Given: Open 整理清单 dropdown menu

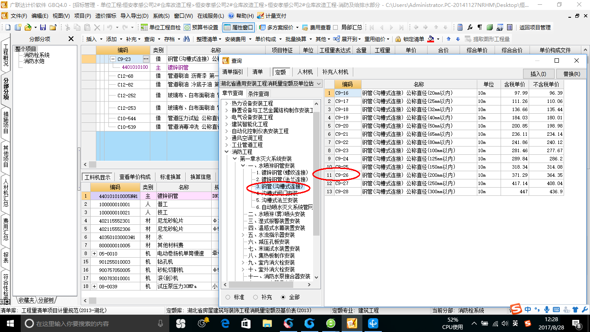Looking at the screenshot, I should point(209,39).
